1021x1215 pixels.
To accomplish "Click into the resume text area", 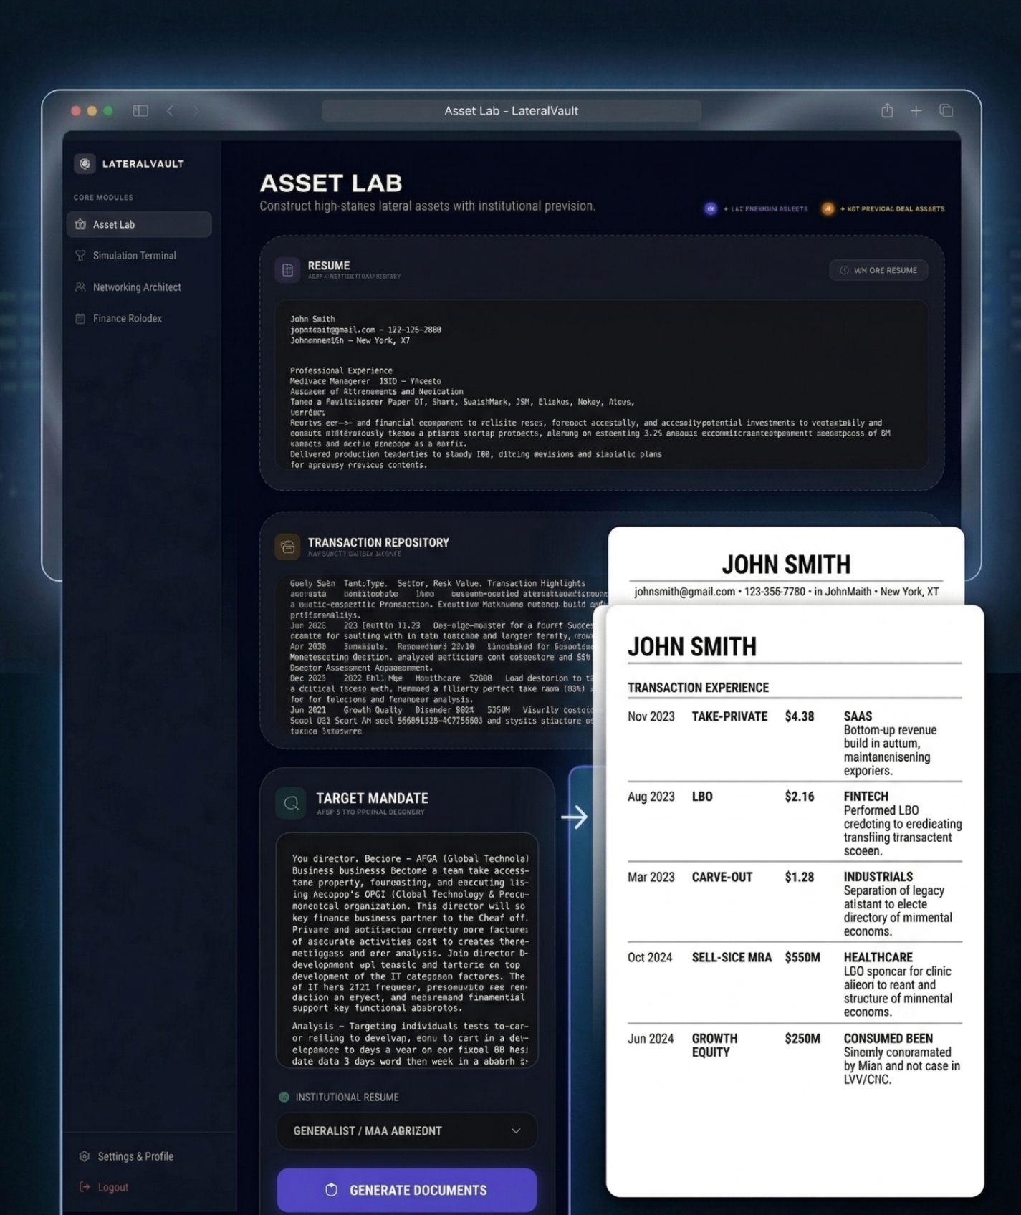I will click(x=601, y=385).
